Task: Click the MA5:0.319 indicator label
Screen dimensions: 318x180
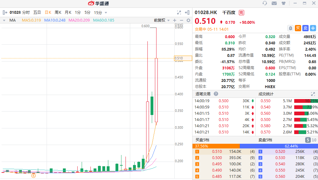Action: click(31, 20)
